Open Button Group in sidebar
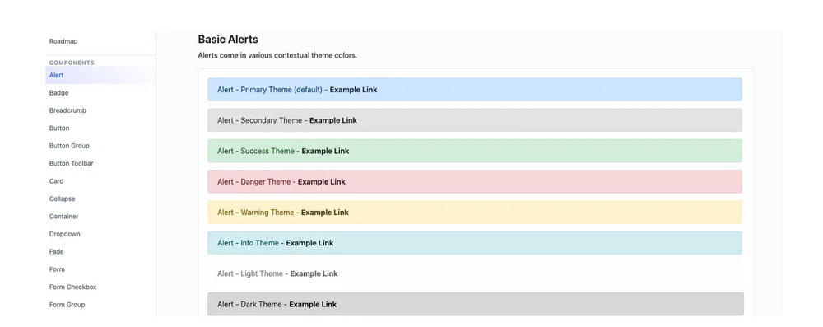 click(69, 146)
